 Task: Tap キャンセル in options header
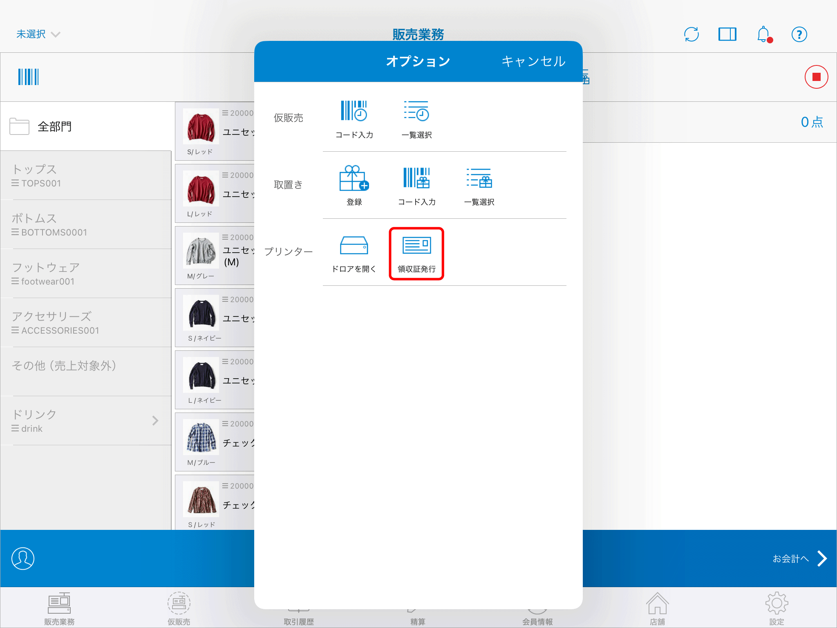click(533, 61)
